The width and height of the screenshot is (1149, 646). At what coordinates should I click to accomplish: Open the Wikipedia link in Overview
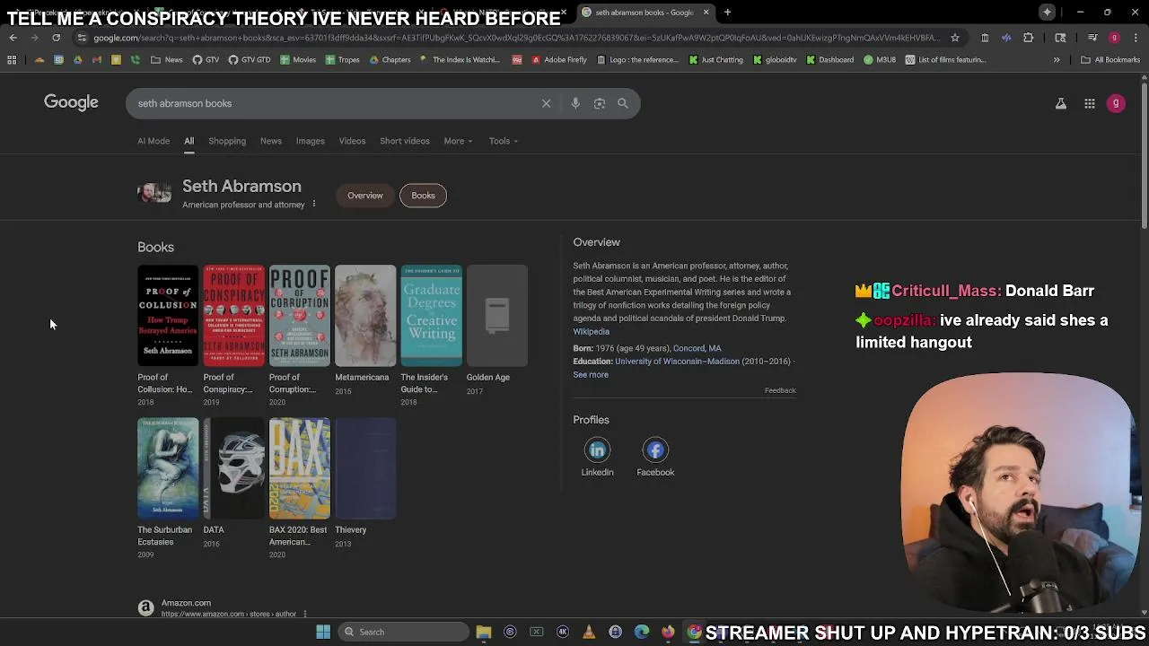pos(592,332)
